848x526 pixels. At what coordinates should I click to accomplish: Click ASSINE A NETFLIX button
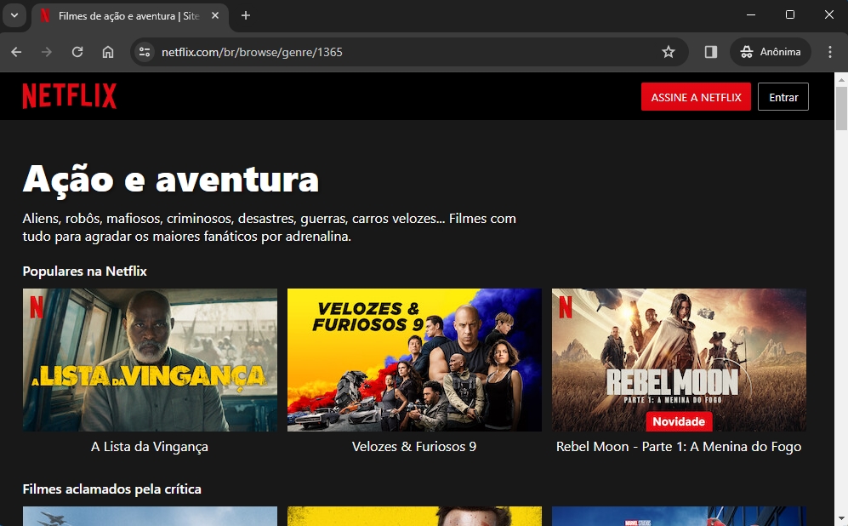696,97
